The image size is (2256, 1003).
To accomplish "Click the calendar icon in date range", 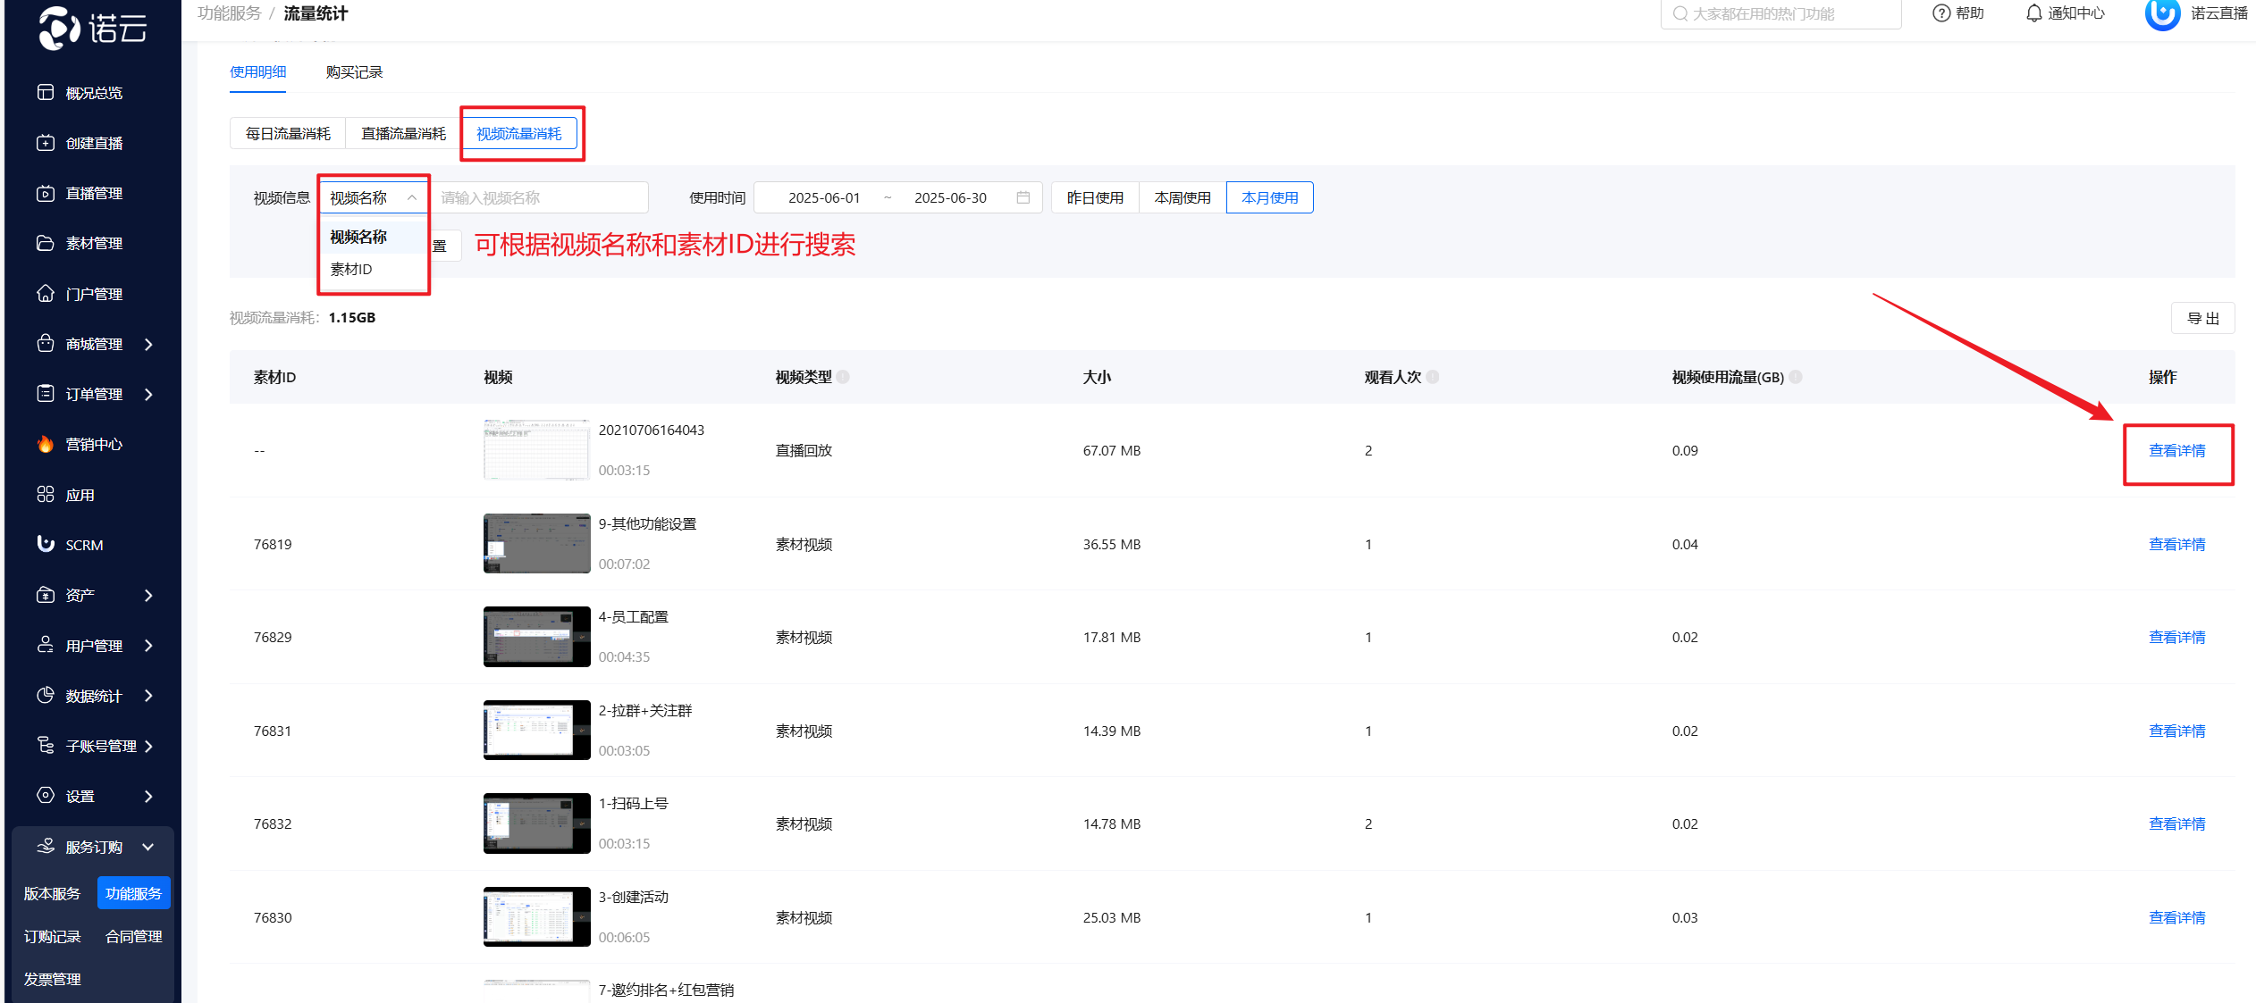I will pos(1023,197).
